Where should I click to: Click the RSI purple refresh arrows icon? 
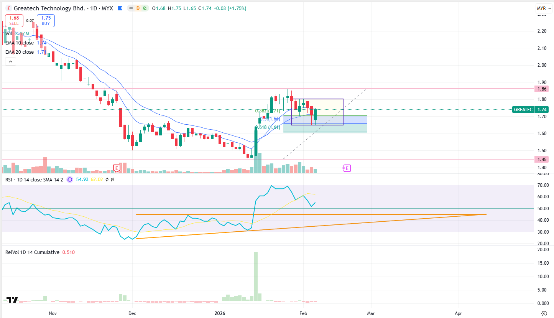[x=70, y=179]
